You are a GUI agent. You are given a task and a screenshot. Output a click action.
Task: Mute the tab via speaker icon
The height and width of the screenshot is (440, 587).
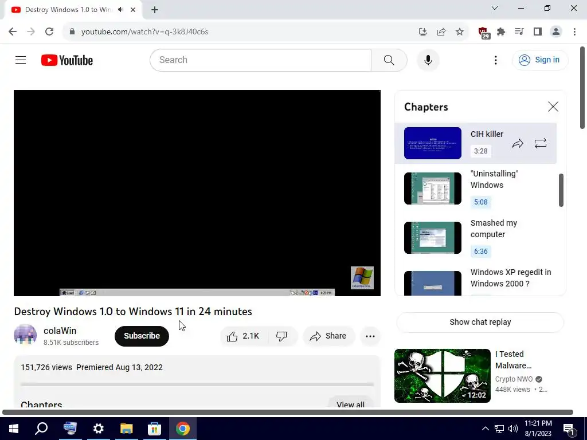(120, 10)
